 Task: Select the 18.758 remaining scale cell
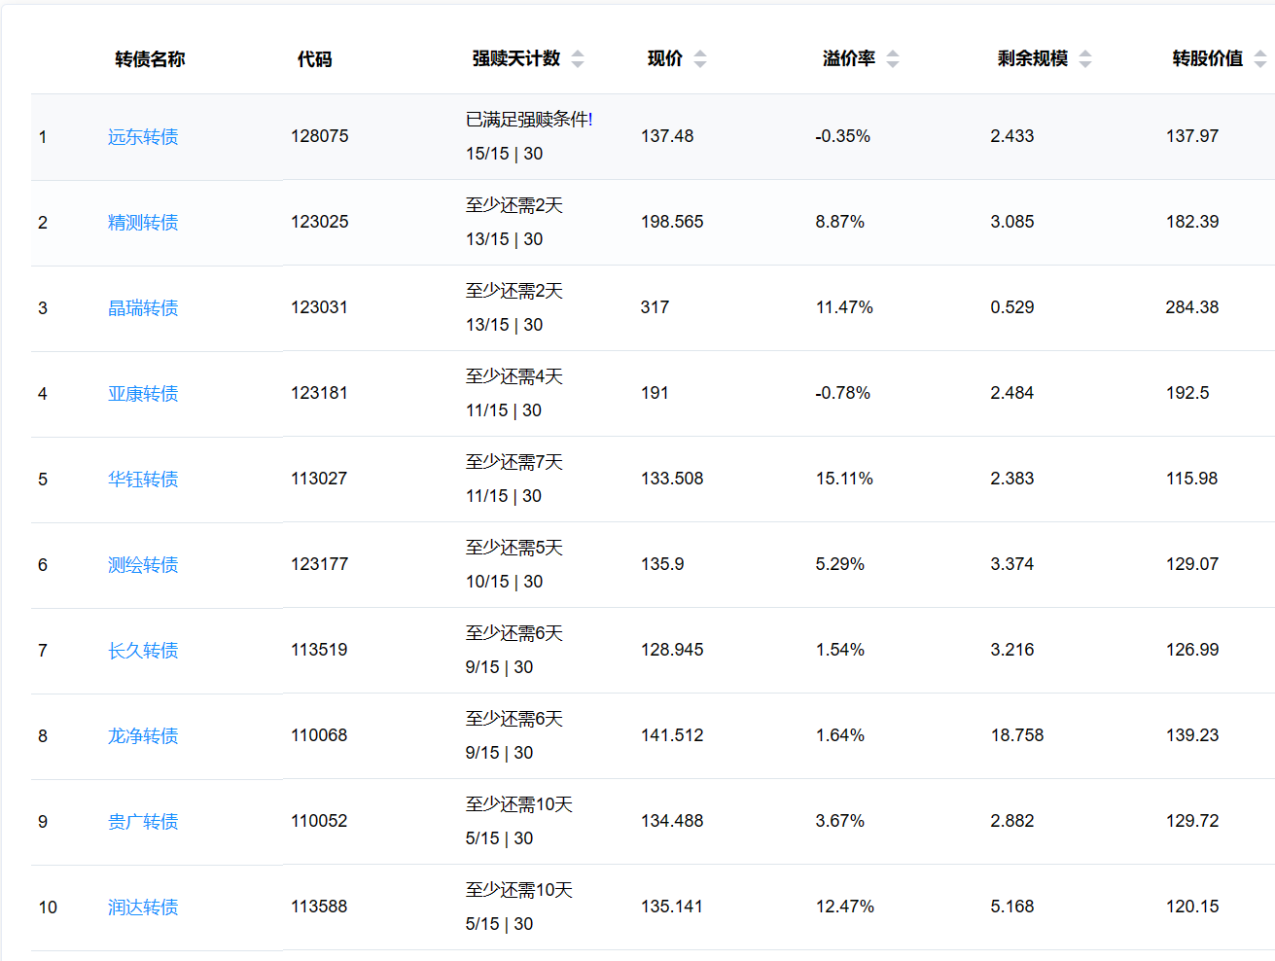tap(1016, 735)
